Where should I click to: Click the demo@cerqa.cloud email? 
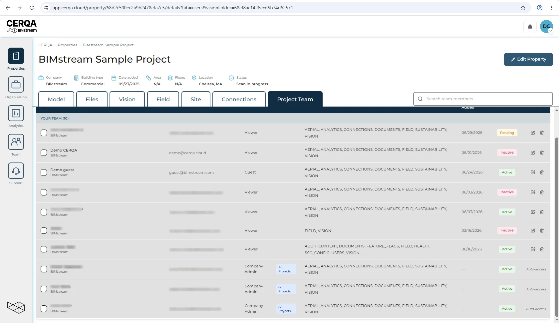pyautogui.click(x=187, y=153)
